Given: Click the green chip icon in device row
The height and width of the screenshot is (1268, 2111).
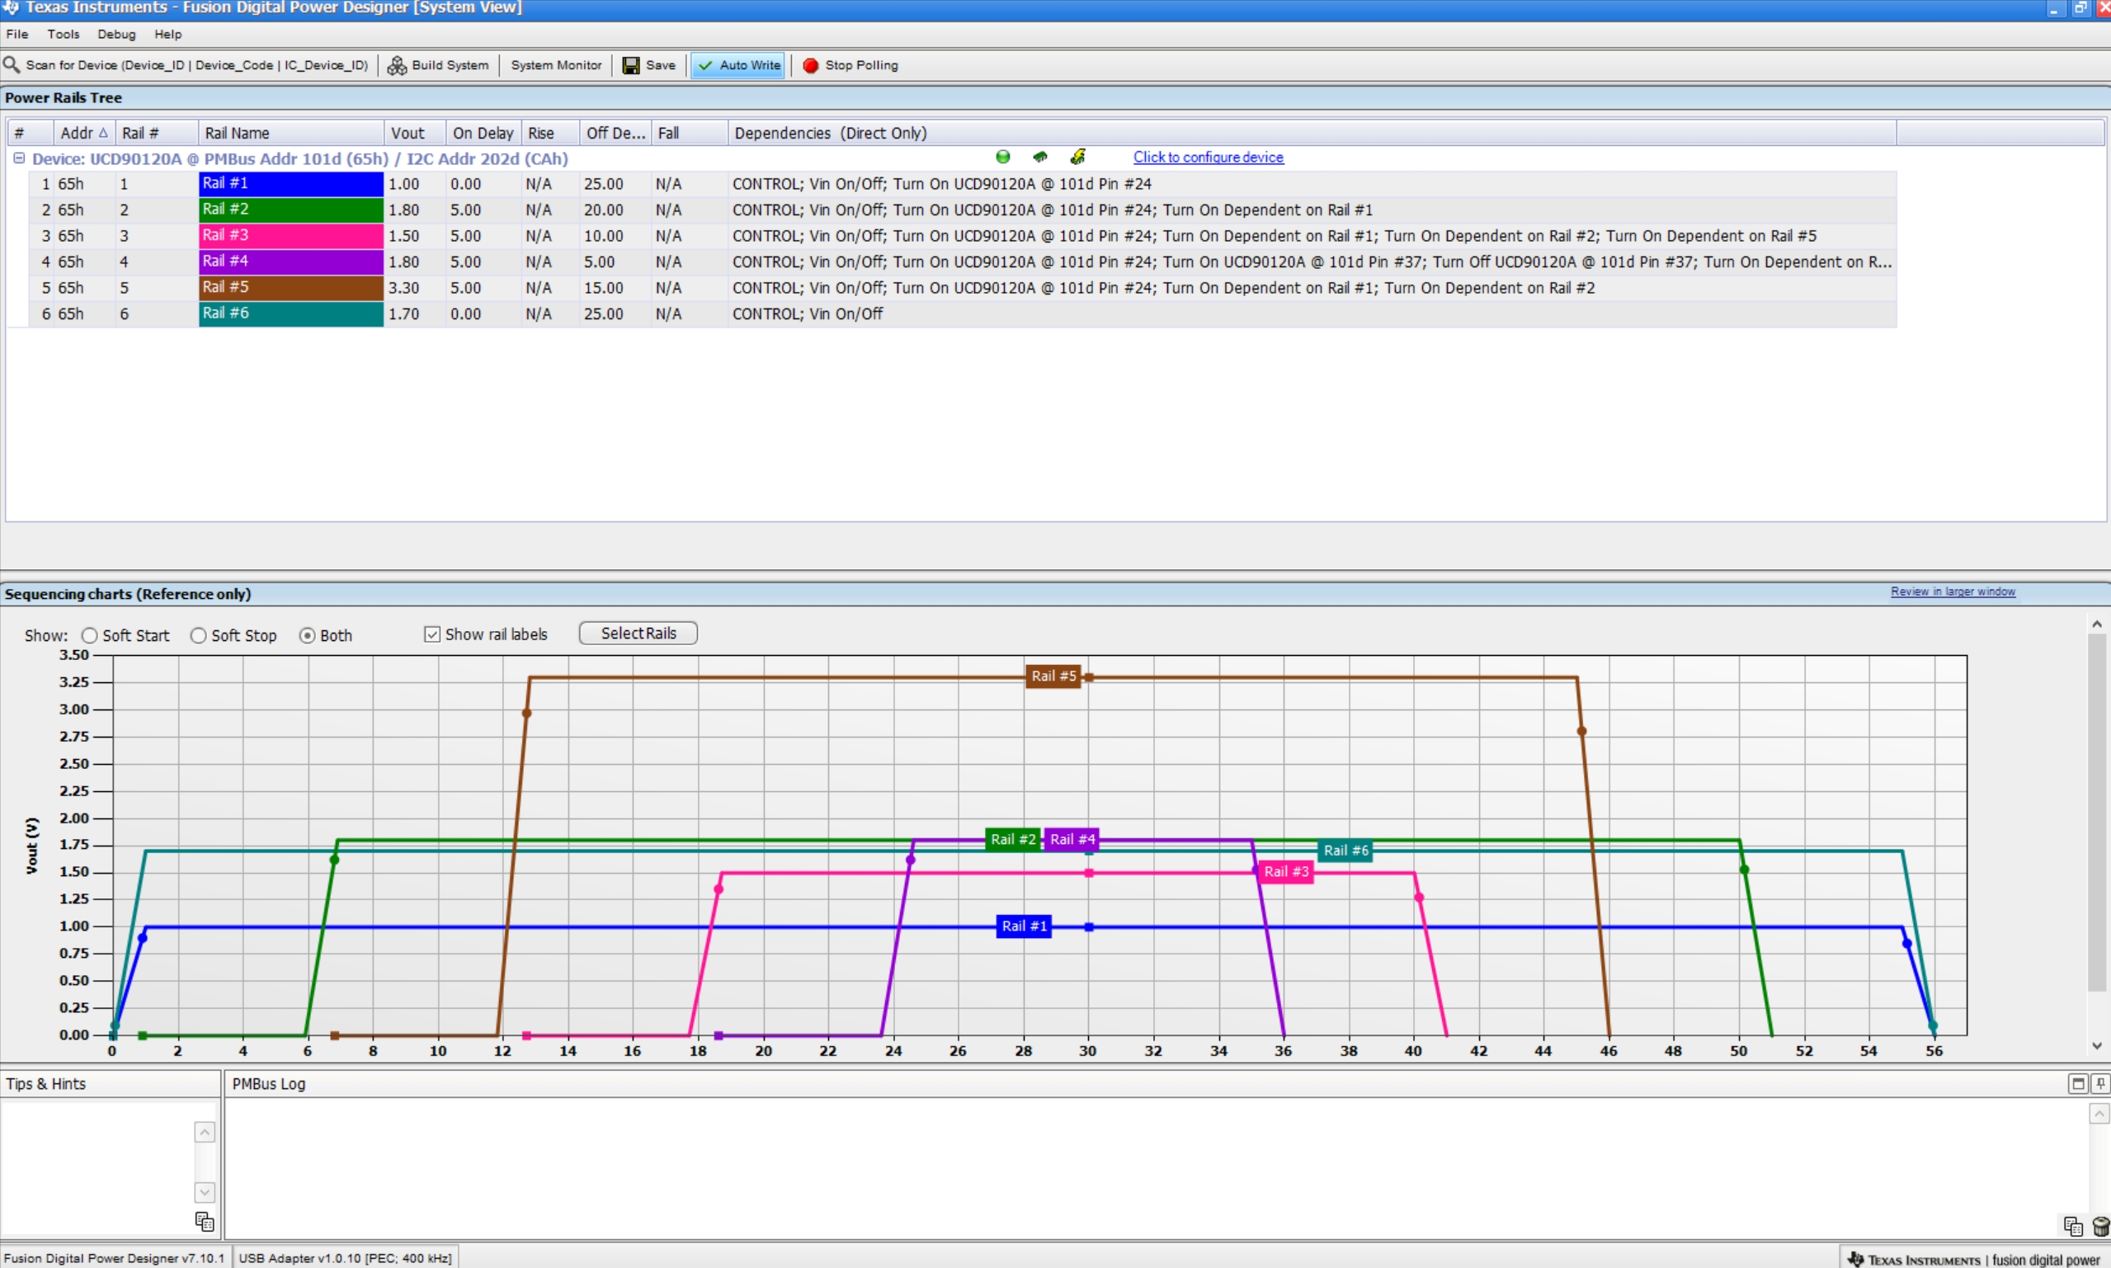Looking at the screenshot, I should click(x=1040, y=158).
